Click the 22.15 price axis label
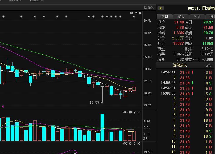Viewport: 215px width, 154px height. click(147, 81)
